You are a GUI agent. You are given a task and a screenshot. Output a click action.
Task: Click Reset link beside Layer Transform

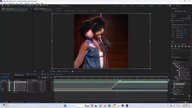tap(182, 27)
